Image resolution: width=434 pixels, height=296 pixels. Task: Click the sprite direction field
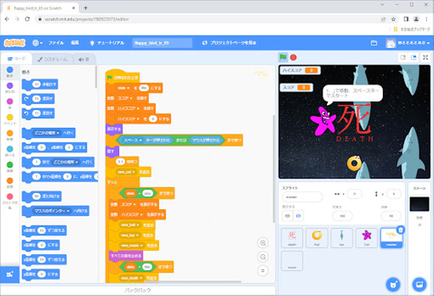391,216
